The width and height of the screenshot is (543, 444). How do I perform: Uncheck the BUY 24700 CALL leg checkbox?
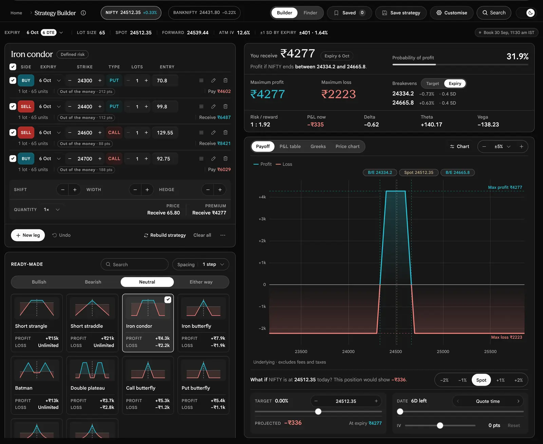tap(13, 159)
